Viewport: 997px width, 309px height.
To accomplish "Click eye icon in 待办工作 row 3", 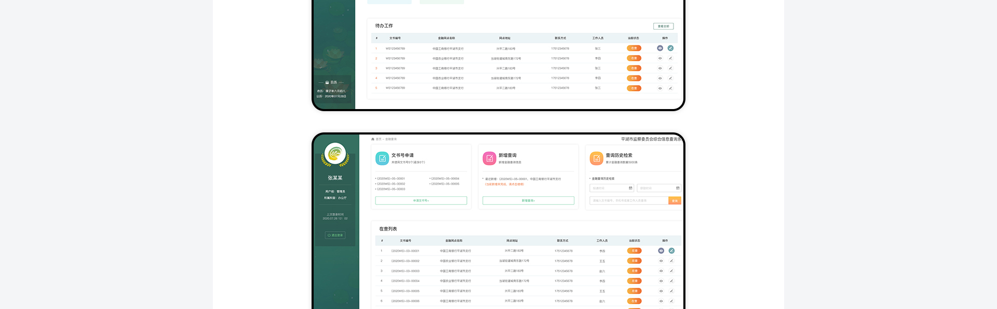I will [x=660, y=68].
